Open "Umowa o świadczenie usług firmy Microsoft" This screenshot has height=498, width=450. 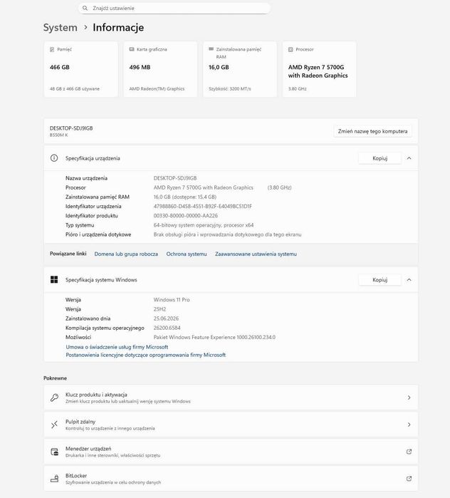click(x=117, y=347)
